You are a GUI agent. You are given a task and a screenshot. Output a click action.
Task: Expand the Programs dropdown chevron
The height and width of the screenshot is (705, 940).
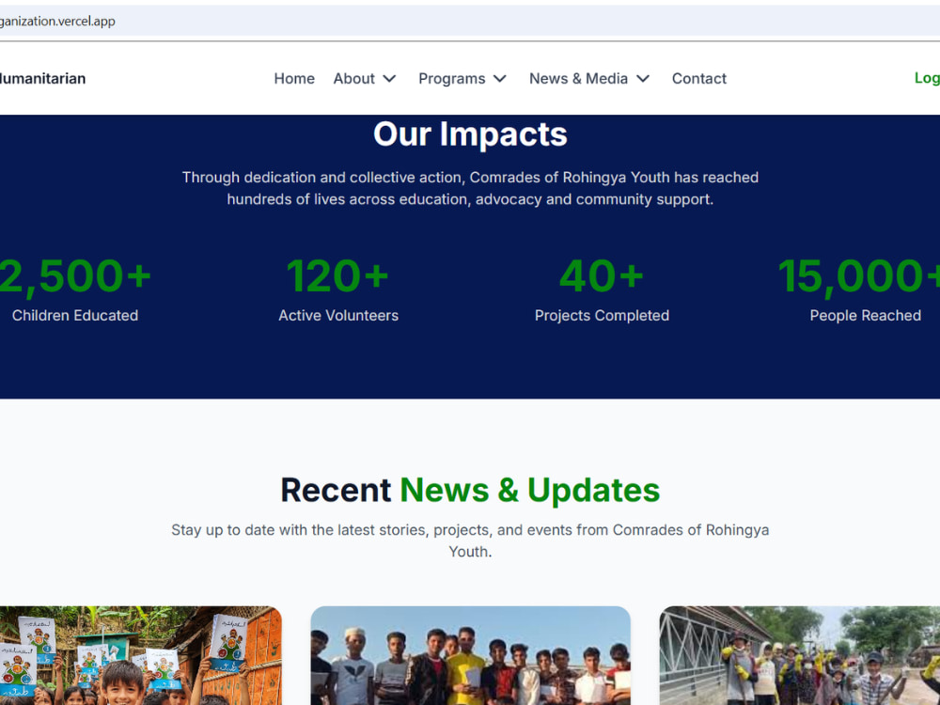click(x=500, y=79)
